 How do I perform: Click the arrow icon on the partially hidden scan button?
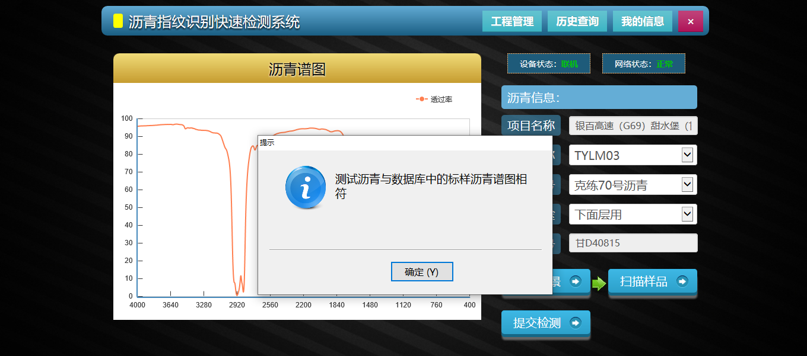pyautogui.click(x=575, y=281)
